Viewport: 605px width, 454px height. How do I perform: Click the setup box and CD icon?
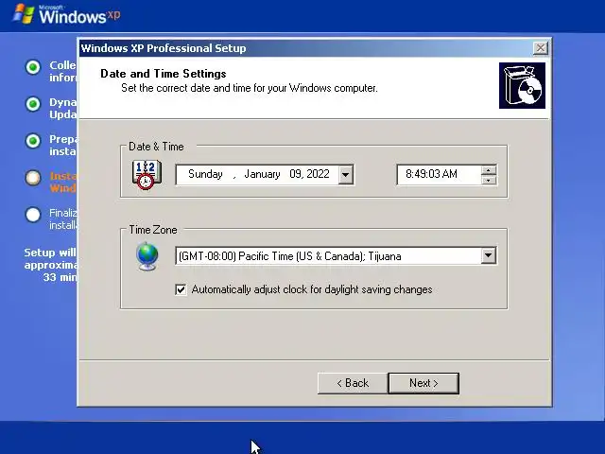click(522, 86)
